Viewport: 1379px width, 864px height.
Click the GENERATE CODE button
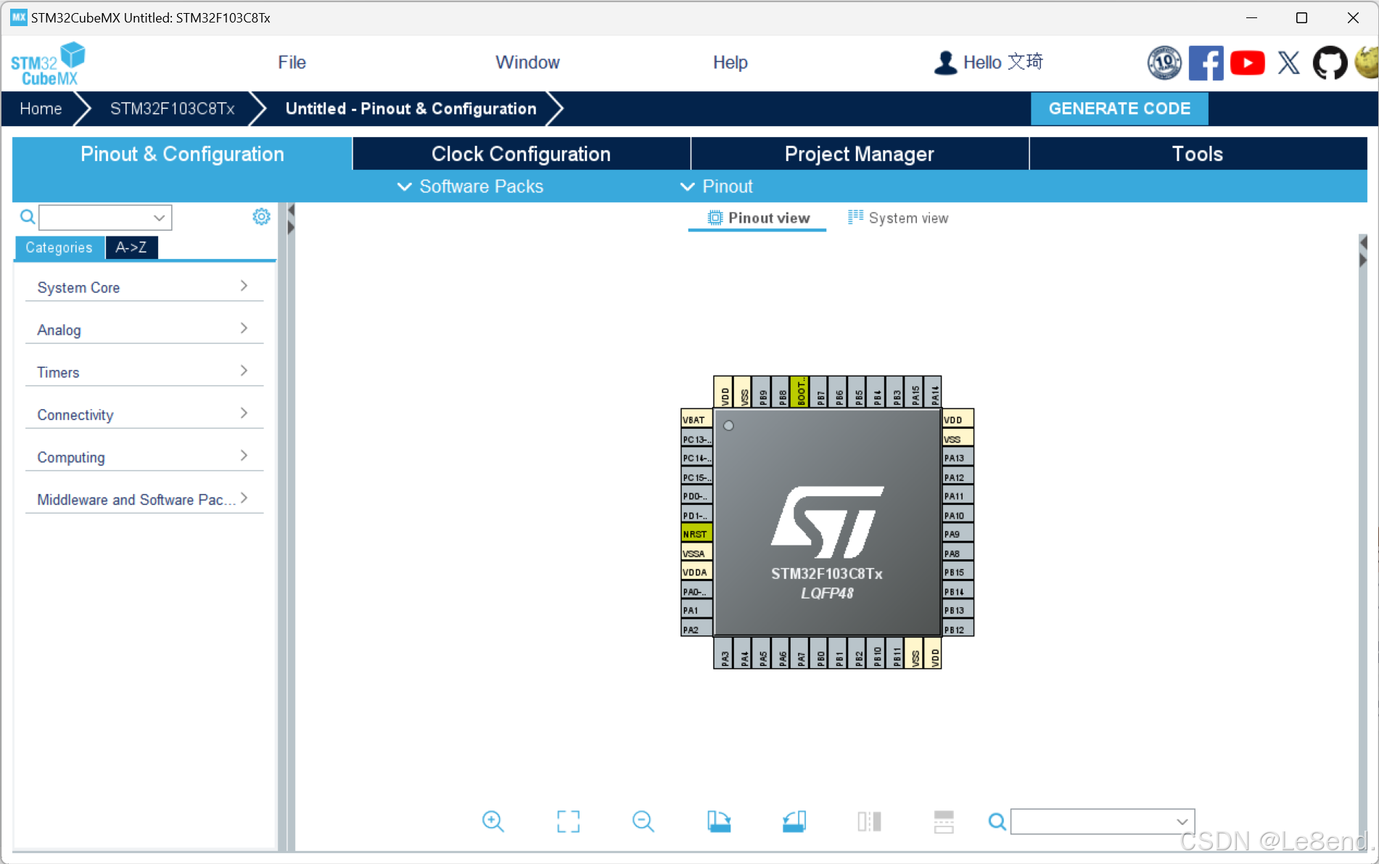coord(1119,109)
